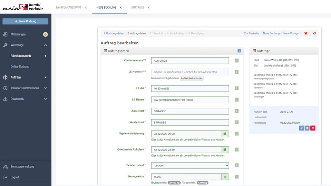This screenshot has width=331, height=186.
Task: Click the Ladeeinheit erfassen button
Action: tap(192, 78)
